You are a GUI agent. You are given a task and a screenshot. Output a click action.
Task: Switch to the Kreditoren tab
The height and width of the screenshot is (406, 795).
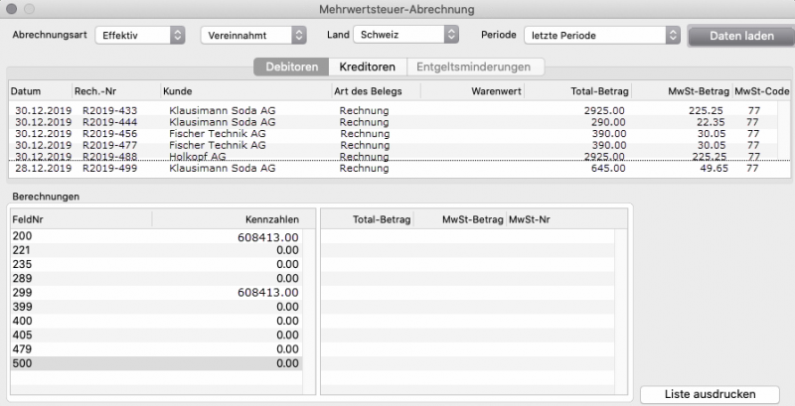pyautogui.click(x=367, y=68)
